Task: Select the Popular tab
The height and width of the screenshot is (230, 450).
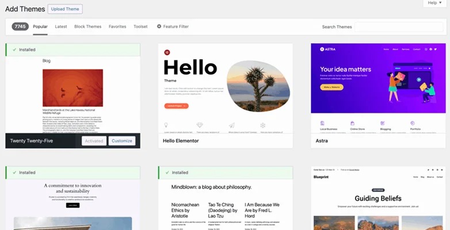Action: pos(40,26)
